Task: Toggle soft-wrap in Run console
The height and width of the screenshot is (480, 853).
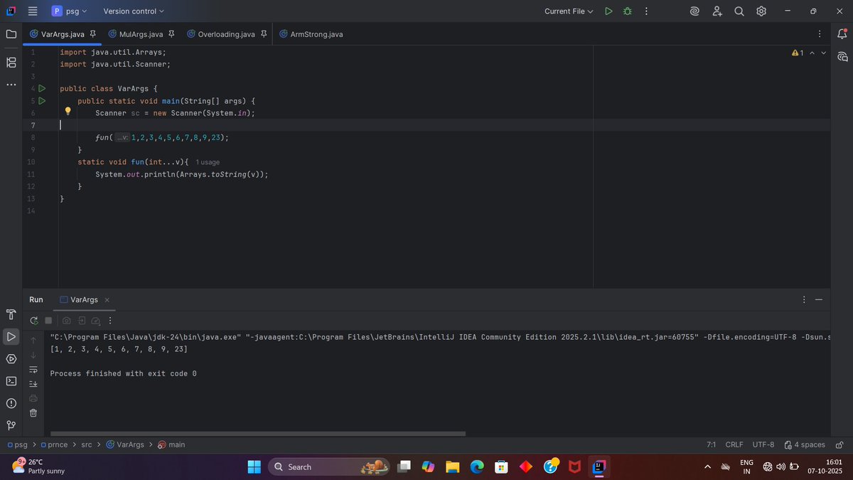Action: [33, 369]
